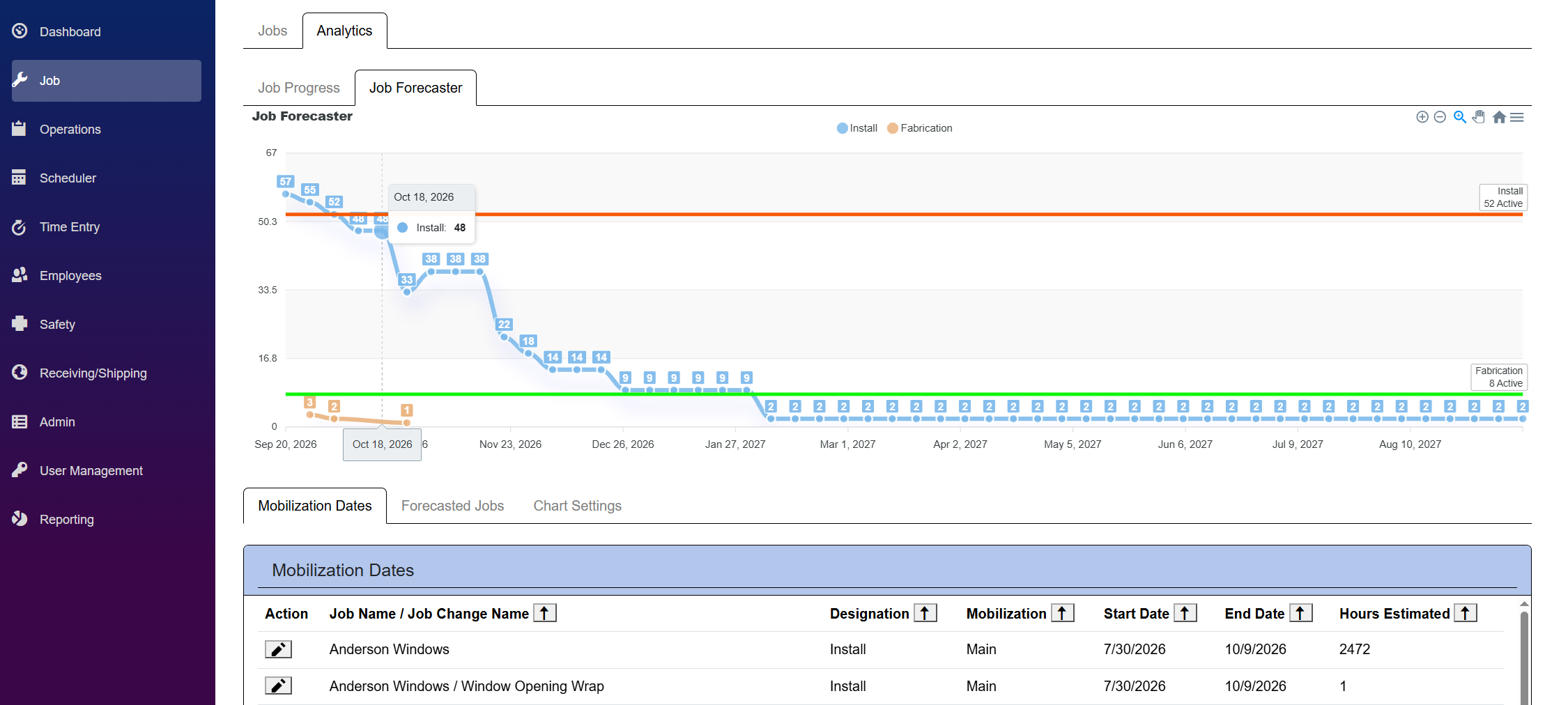The width and height of the screenshot is (1545, 705).
Task: Open the chart hamburger export menu
Action: click(1517, 117)
